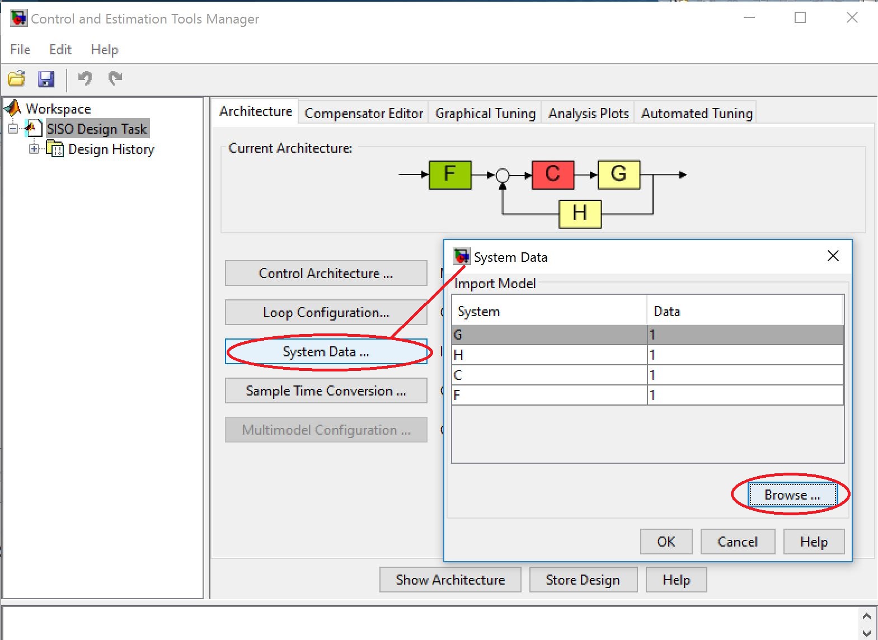
Task: Click the Browse button in System Data
Action: [x=792, y=495]
